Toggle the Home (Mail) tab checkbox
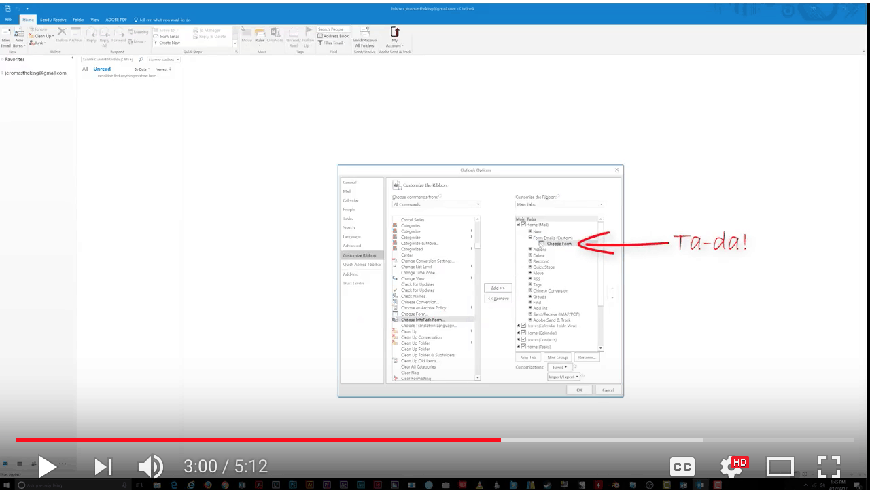The width and height of the screenshot is (870, 490). pos(523,225)
